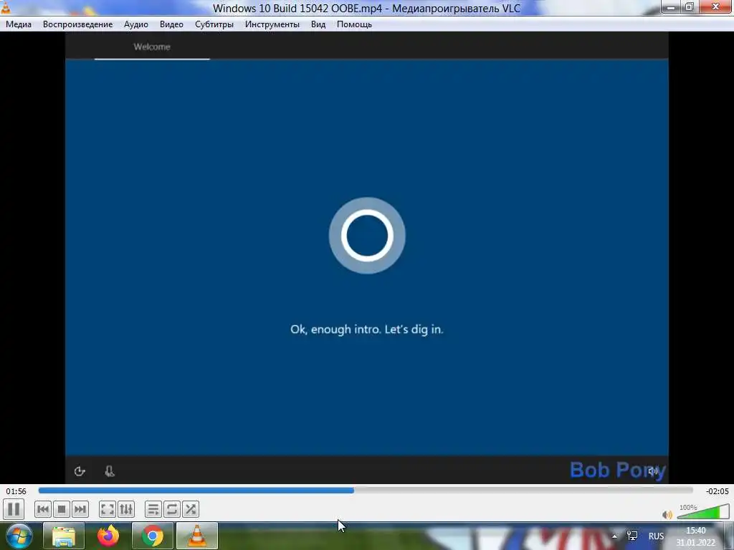Screen dimensions: 734x550
Task: Go to previous media in playlist
Action: tap(42, 509)
